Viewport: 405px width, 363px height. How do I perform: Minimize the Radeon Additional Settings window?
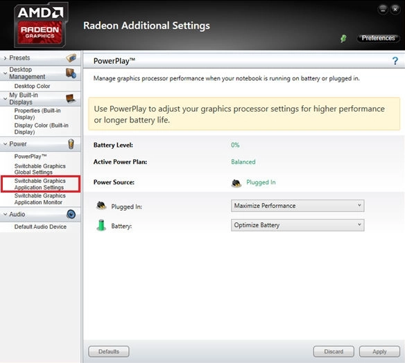point(383,10)
